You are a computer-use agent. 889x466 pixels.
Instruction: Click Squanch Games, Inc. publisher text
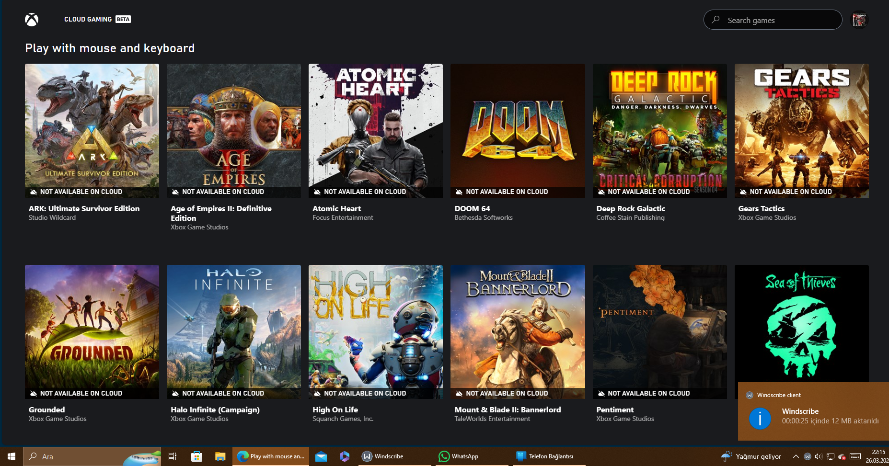click(343, 419)
